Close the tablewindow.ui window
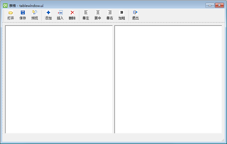This screenshot has height=144, width=227. coord(219,5)
